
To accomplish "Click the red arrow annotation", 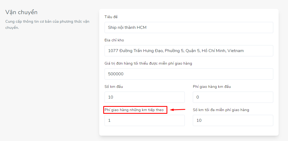I will point(178,110).
